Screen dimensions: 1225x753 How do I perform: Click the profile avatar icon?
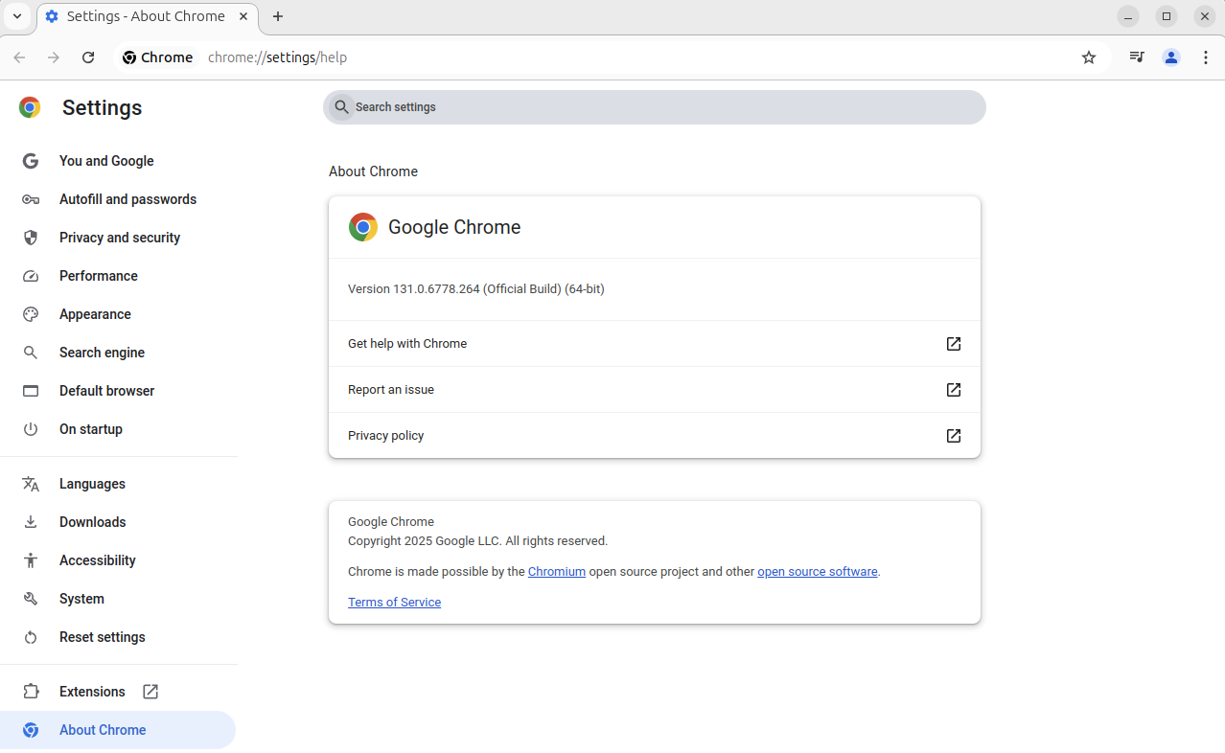pyautogui.click(x=1171, y=57)
